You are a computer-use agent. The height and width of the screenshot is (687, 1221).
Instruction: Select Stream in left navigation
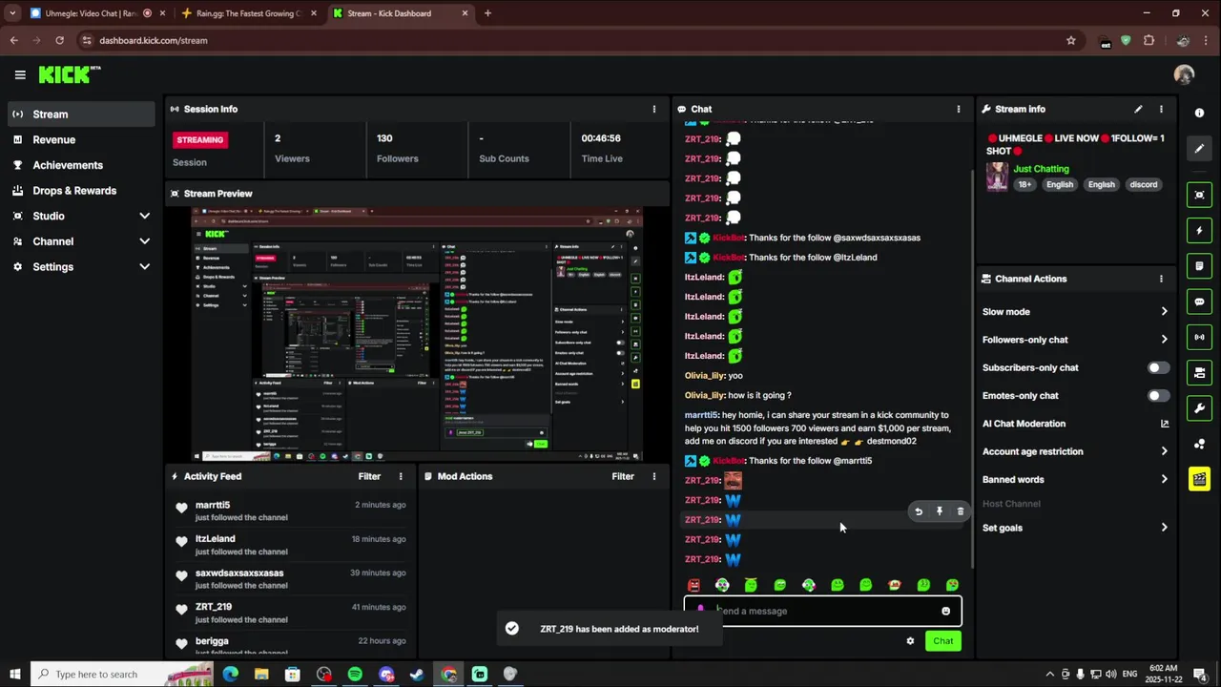(x=81, y=114)
